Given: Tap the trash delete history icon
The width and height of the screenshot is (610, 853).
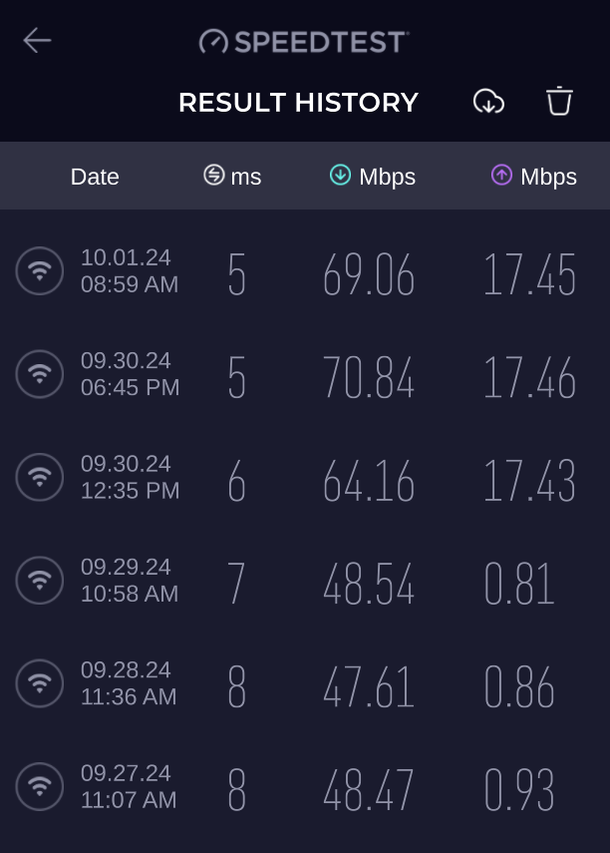Looking at the screenshot, I should [559, 102].
